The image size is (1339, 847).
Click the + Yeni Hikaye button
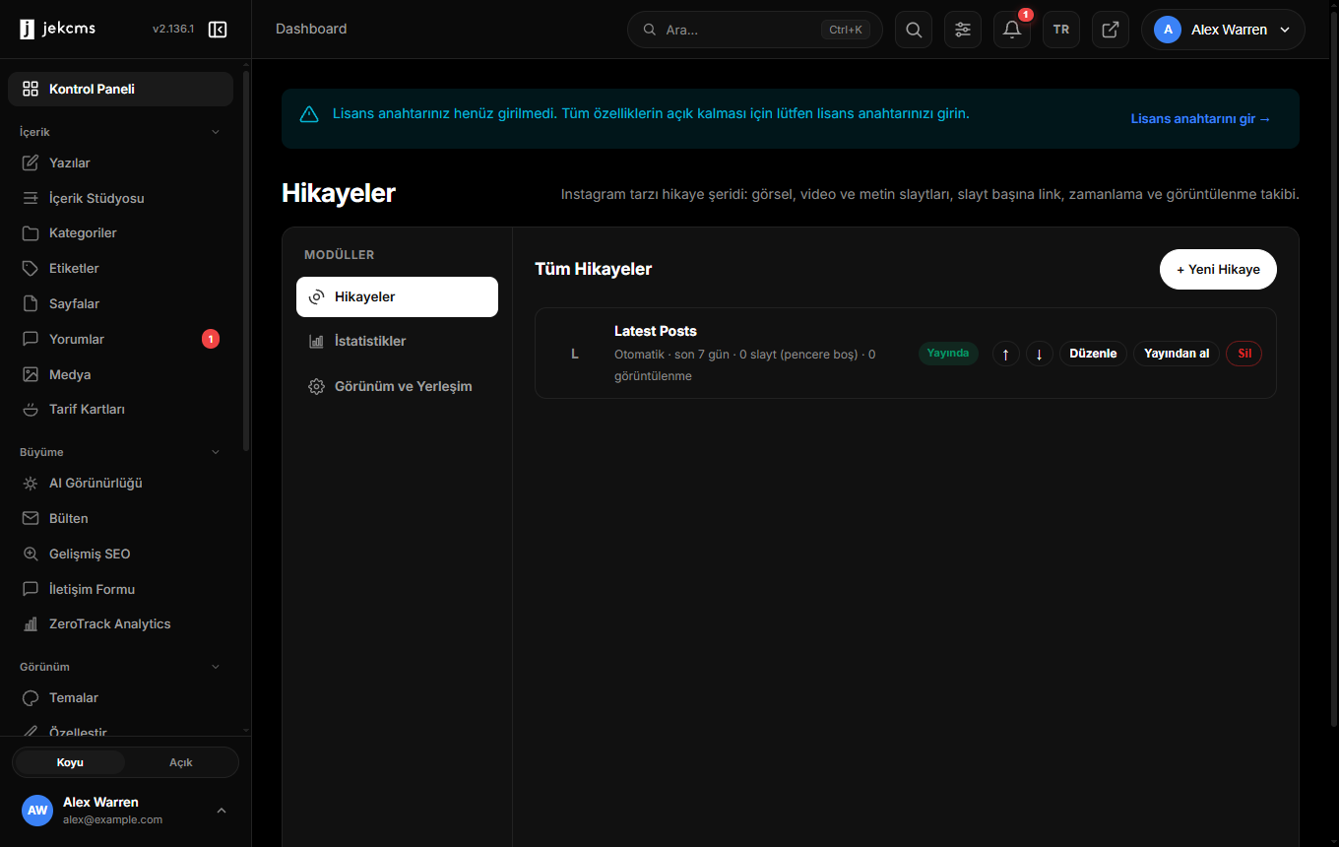coord(1218,269)
